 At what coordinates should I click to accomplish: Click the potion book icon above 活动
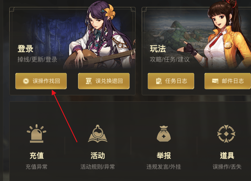(98, 134)
